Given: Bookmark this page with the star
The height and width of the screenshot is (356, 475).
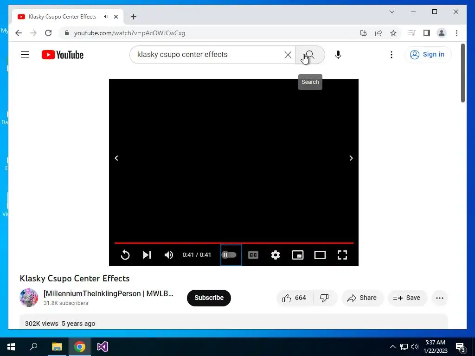Looking at the screenshot, I should coord(393,33).
